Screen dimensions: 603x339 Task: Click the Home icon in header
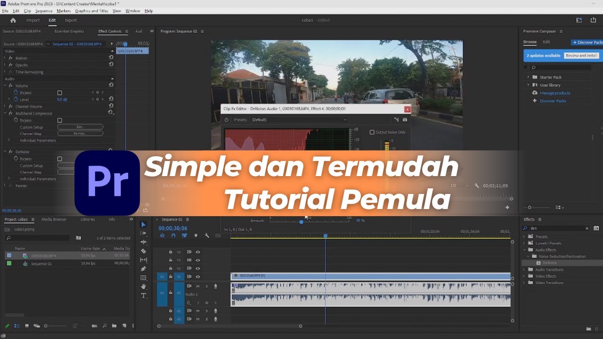pos(13,20)
